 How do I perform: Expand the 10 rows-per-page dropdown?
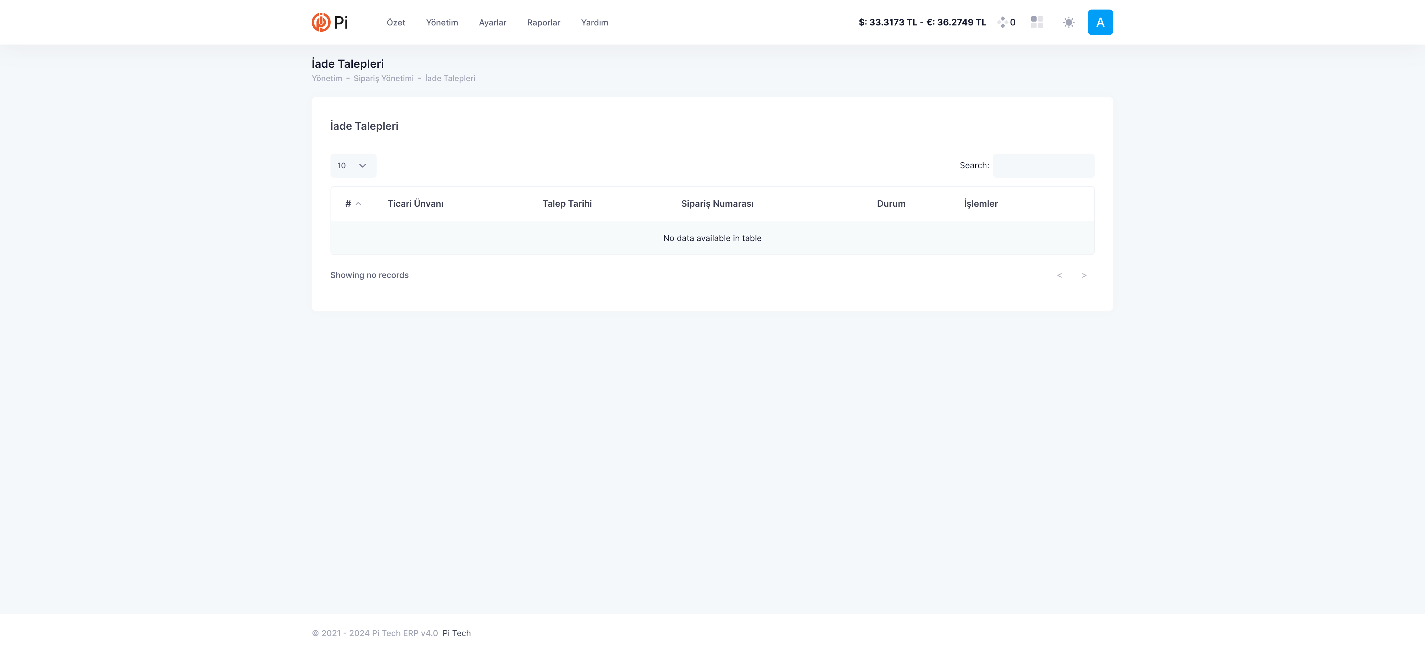pyautogui.click(x=353, y=165)
